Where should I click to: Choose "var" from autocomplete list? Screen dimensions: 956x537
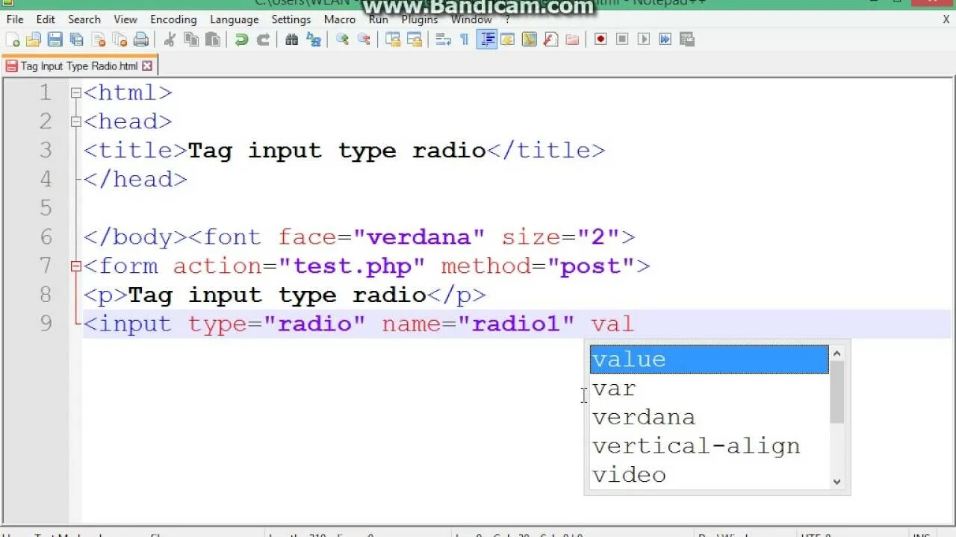click(709, 389)
